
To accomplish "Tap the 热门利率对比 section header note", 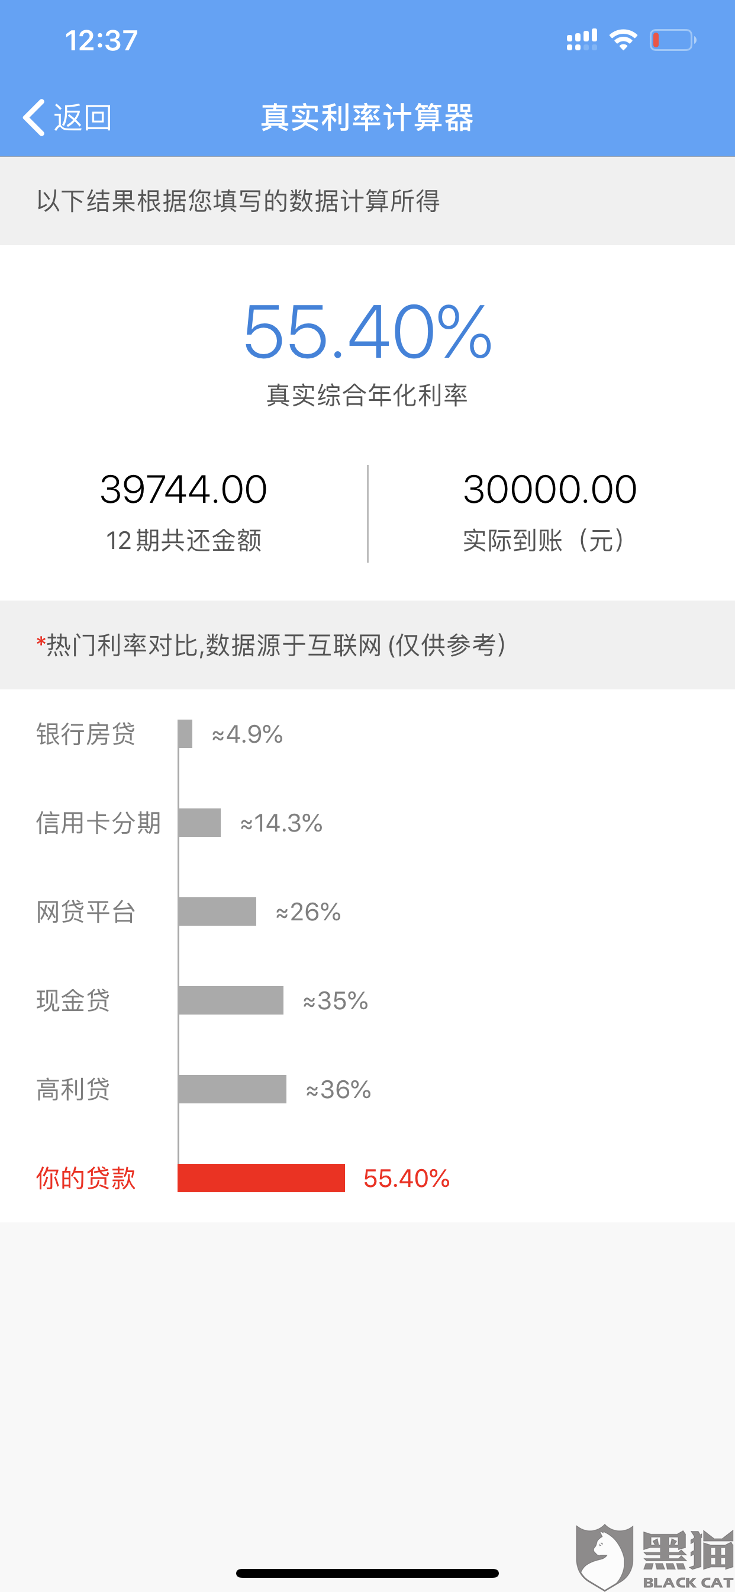I will pos(272,645).
